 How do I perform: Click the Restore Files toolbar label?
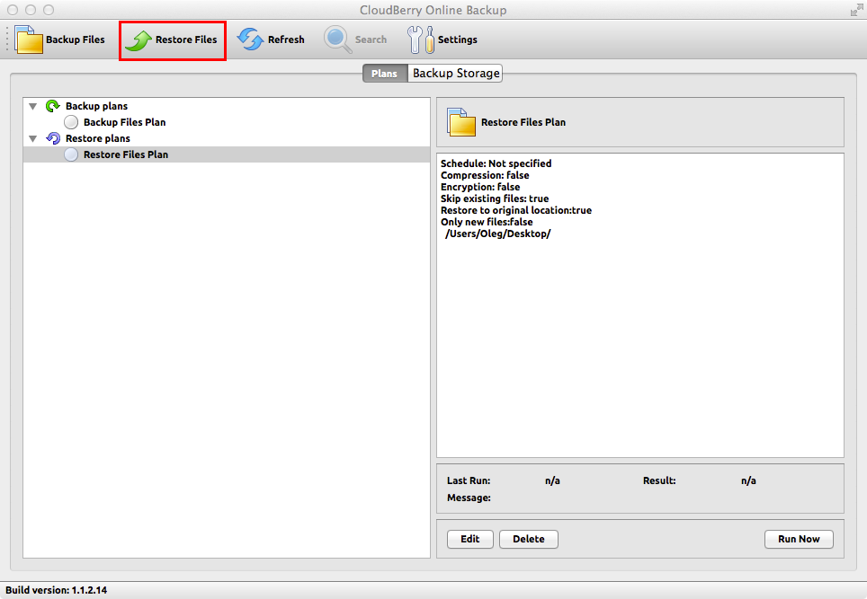(186, 40)
